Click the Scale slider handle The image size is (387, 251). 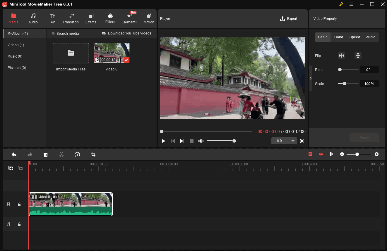pyautogui.click(x=345, y=84)
